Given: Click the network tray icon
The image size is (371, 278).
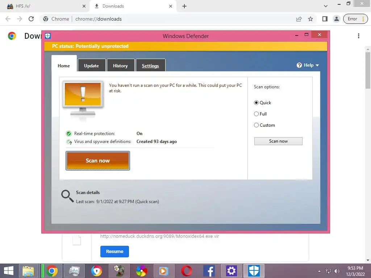Looking at the screenshot, I should click(328, 271).
